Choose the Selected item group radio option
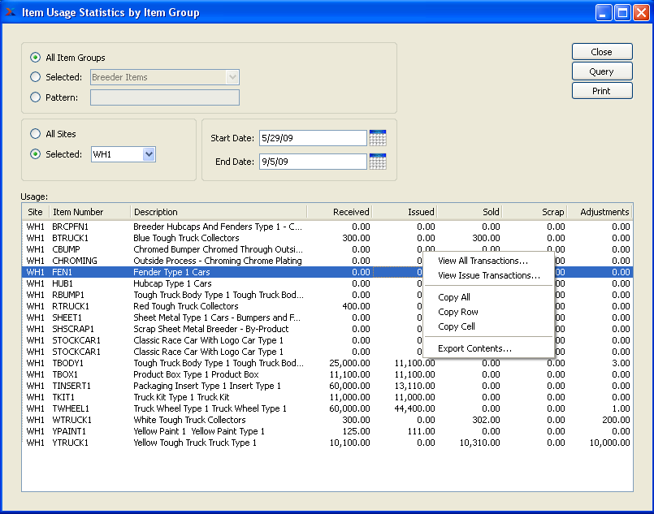 [x=35, y=77]
